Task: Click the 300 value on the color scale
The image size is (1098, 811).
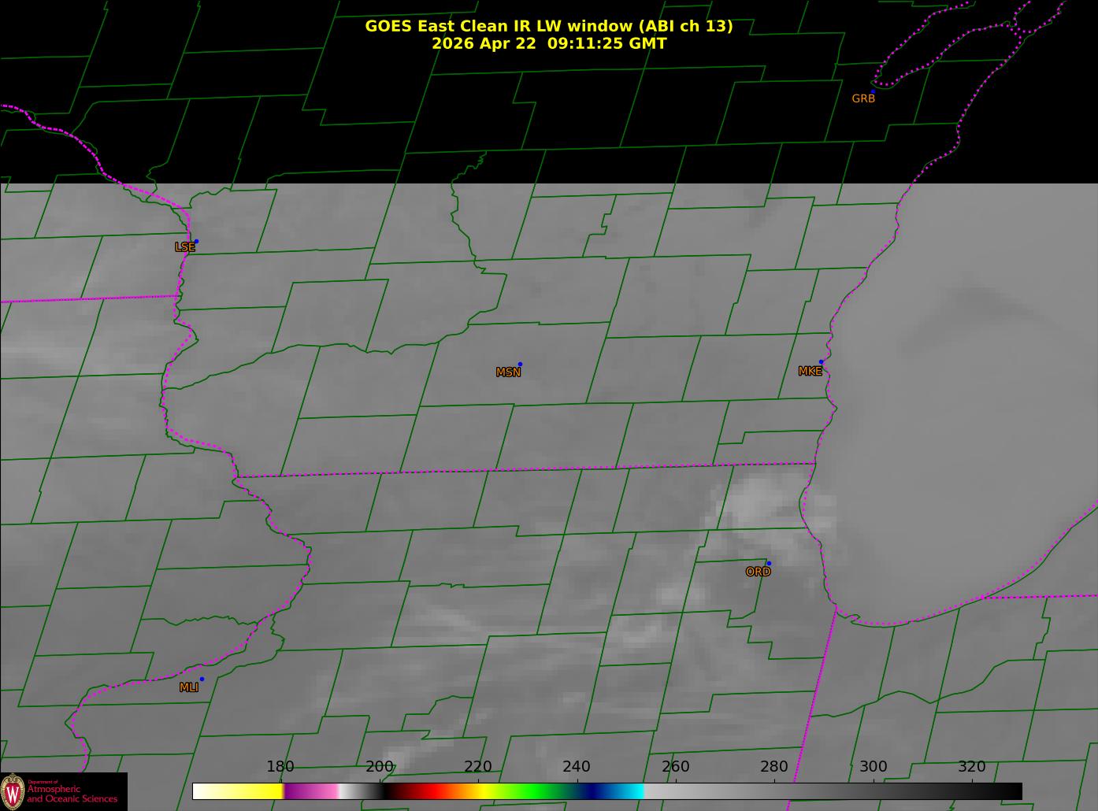Action: coord(873,766)
